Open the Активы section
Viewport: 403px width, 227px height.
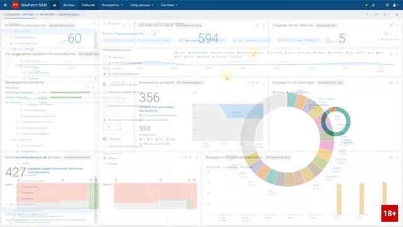coord(69,5)
